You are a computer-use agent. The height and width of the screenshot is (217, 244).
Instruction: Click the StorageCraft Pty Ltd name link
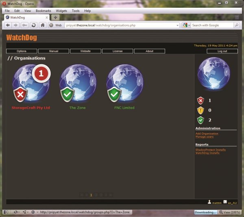tap(31, 107)
